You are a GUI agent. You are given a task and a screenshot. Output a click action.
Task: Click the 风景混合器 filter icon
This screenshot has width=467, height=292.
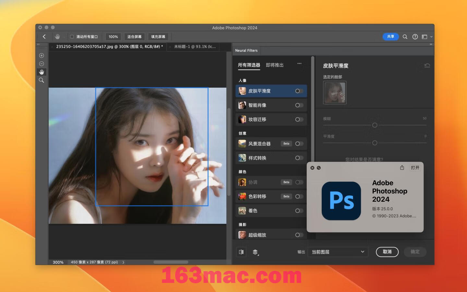pyautogui.click(x=242, y=144)
